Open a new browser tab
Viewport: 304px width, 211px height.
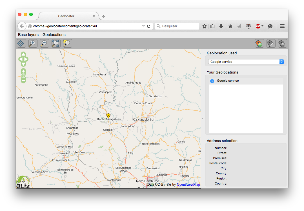103,16
